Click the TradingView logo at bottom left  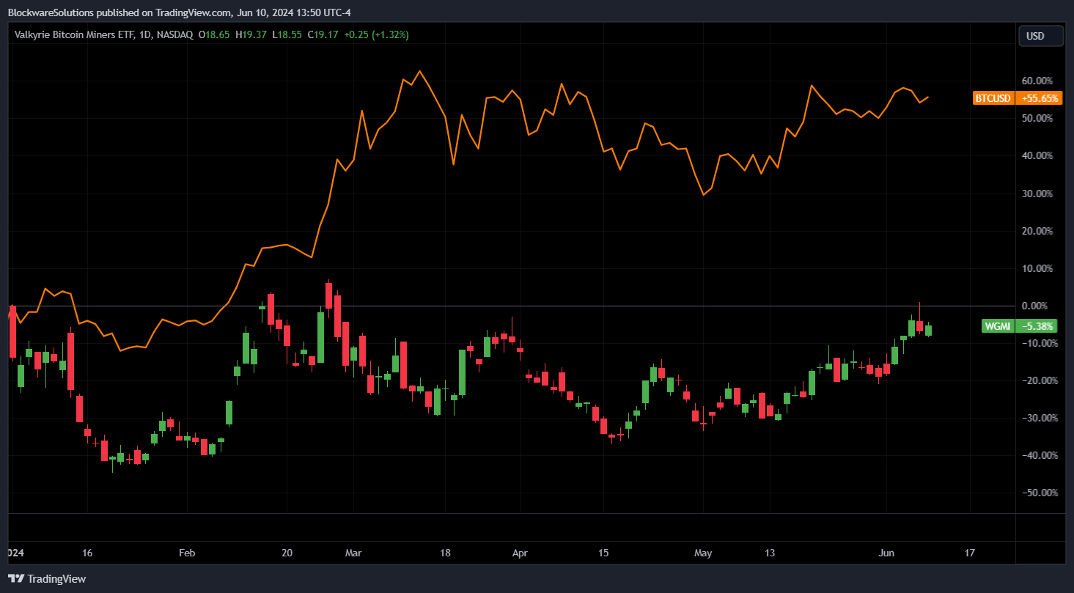coord(47,579)
